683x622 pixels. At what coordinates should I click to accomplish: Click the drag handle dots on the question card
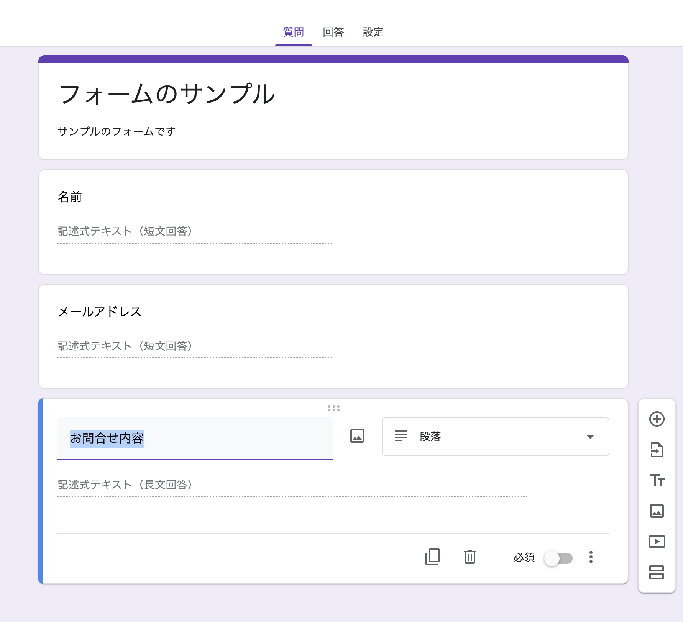click(334, 408)
